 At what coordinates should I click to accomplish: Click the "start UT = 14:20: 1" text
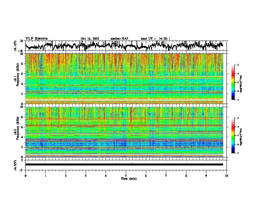pyautogui.click(x=156, y=39)
